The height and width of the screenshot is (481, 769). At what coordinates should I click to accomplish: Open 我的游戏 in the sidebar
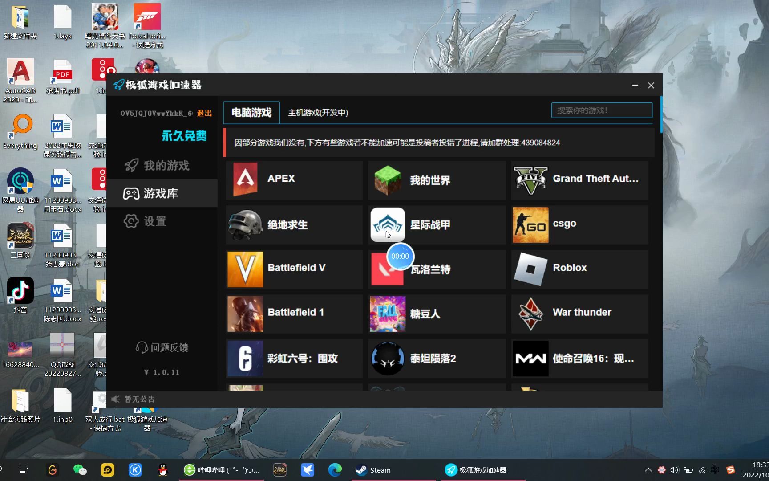[162, 165]
